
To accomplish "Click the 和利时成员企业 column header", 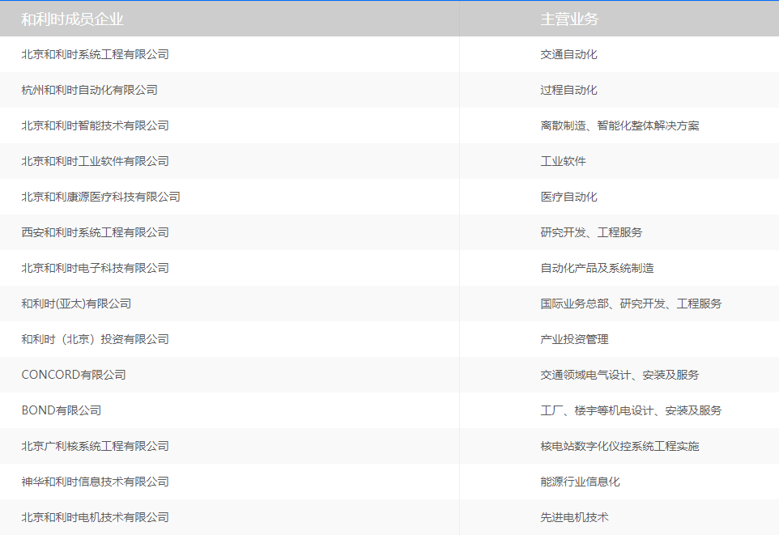I will [72, 19].
